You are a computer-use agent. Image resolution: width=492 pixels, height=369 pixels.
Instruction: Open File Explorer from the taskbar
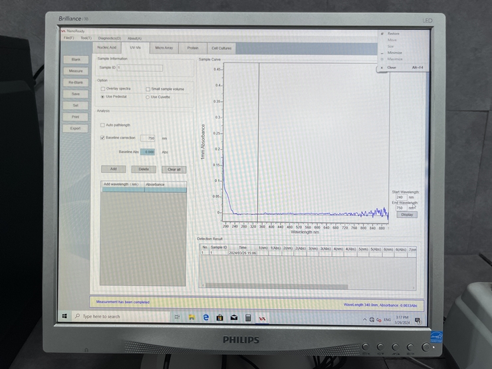[x=191, y=317]
